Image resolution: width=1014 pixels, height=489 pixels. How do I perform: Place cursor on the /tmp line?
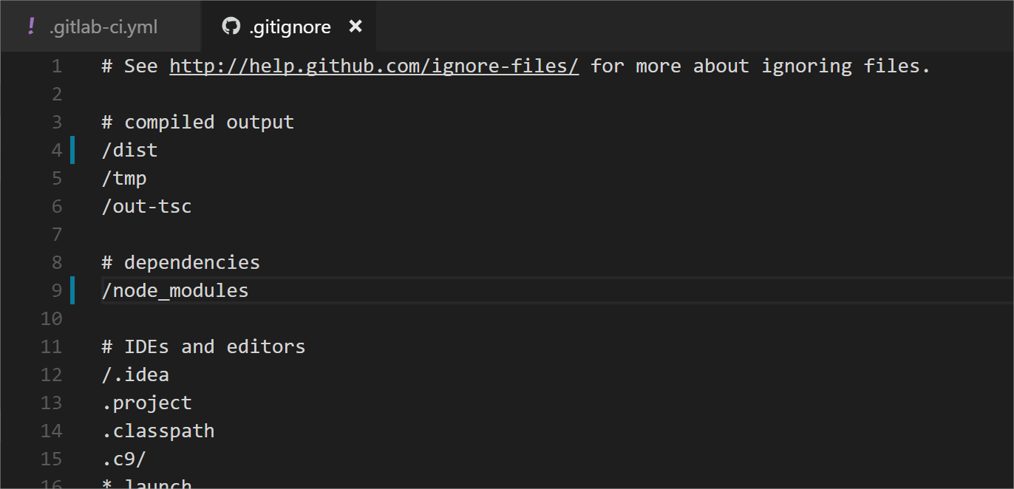tap(124, 179)
